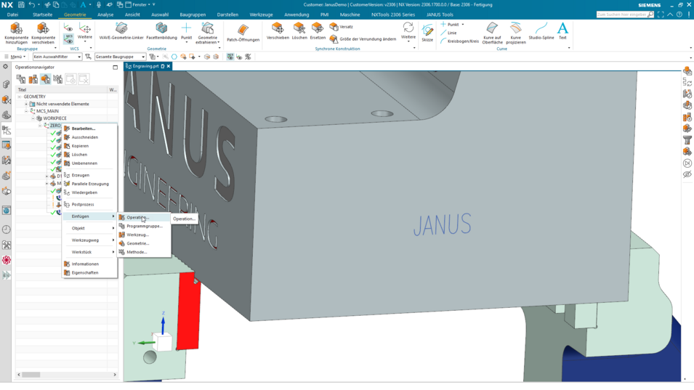Open Fenster dropdown in title bar
Viewport: 694px width, 390px height.
(x=137, y=5)
